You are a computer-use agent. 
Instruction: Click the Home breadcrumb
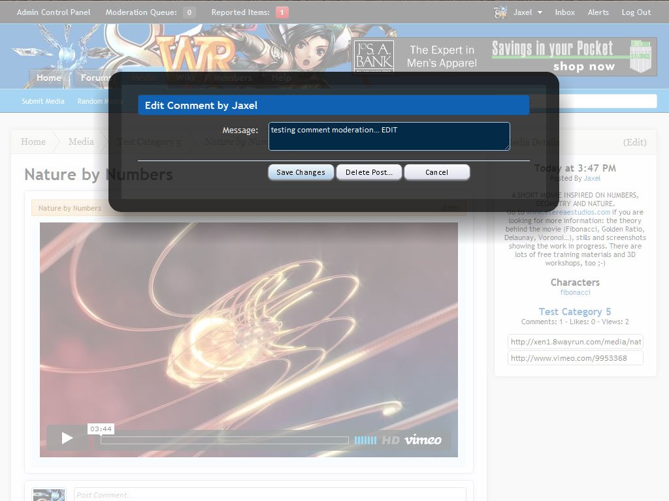33,142
